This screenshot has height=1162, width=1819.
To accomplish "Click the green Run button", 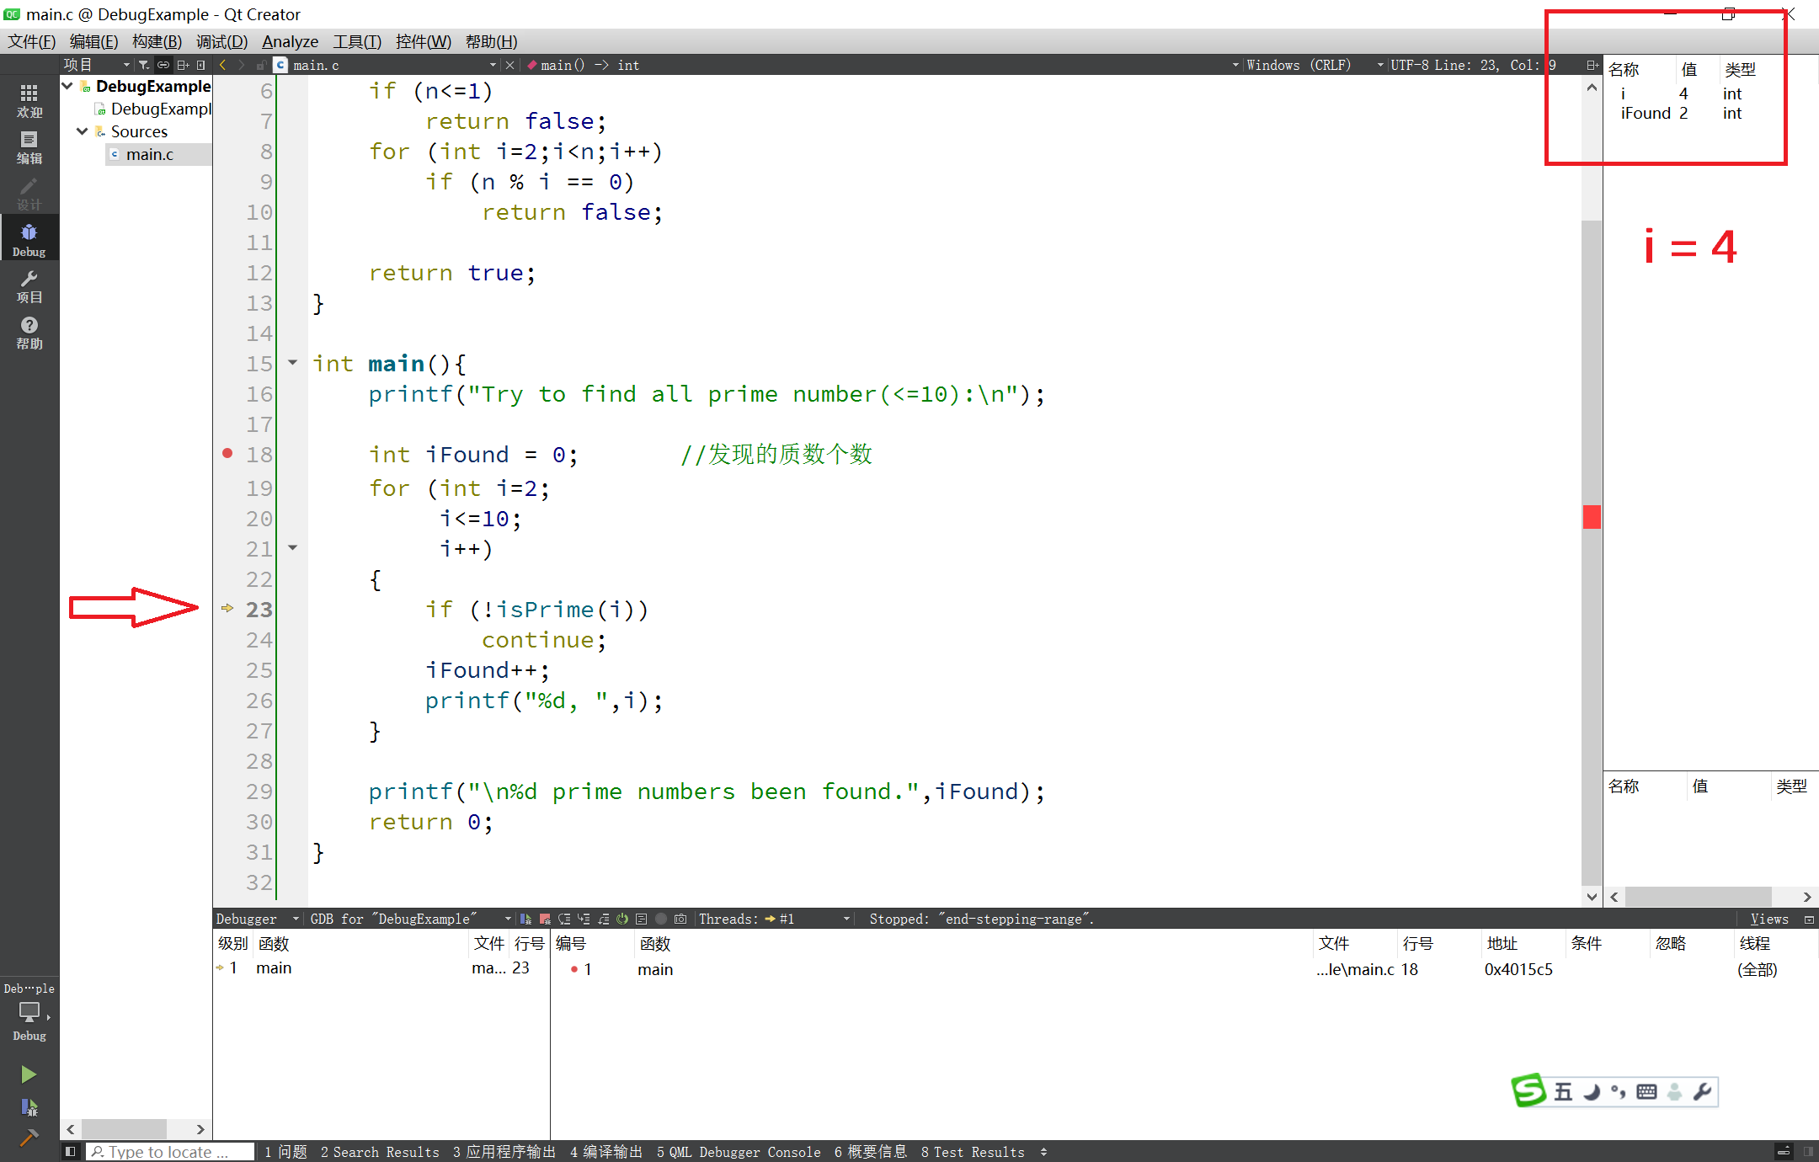I will 29,1074.
